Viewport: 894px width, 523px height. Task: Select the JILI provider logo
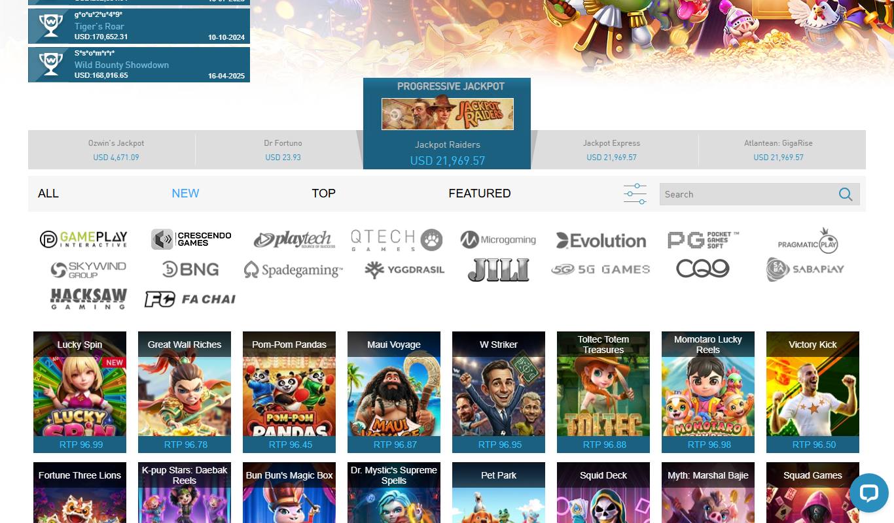click(x=498, y=269)
